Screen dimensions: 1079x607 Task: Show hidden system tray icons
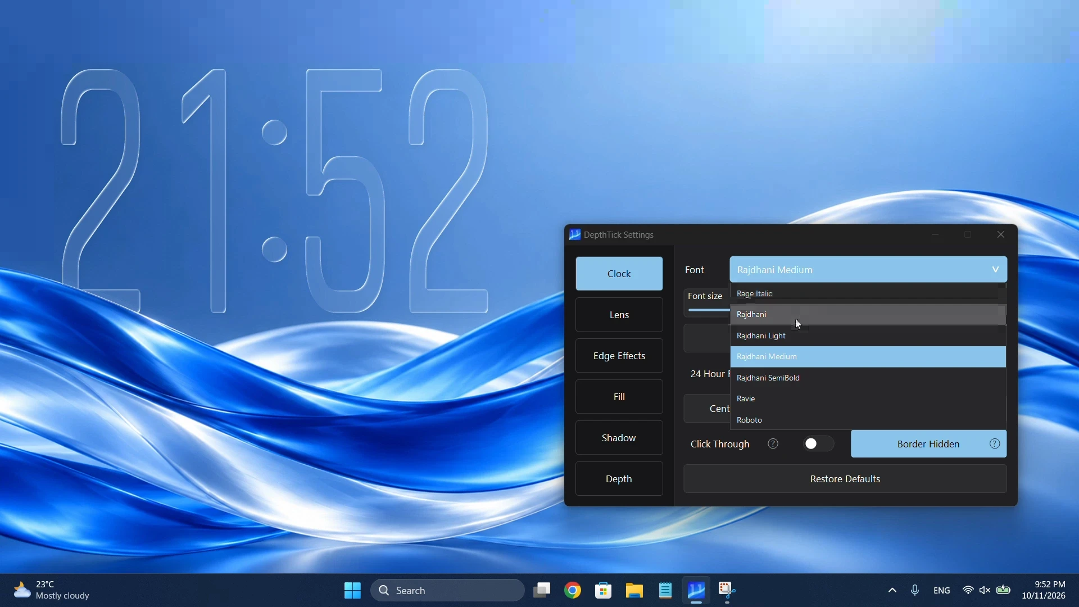click(x=892, y=591)
